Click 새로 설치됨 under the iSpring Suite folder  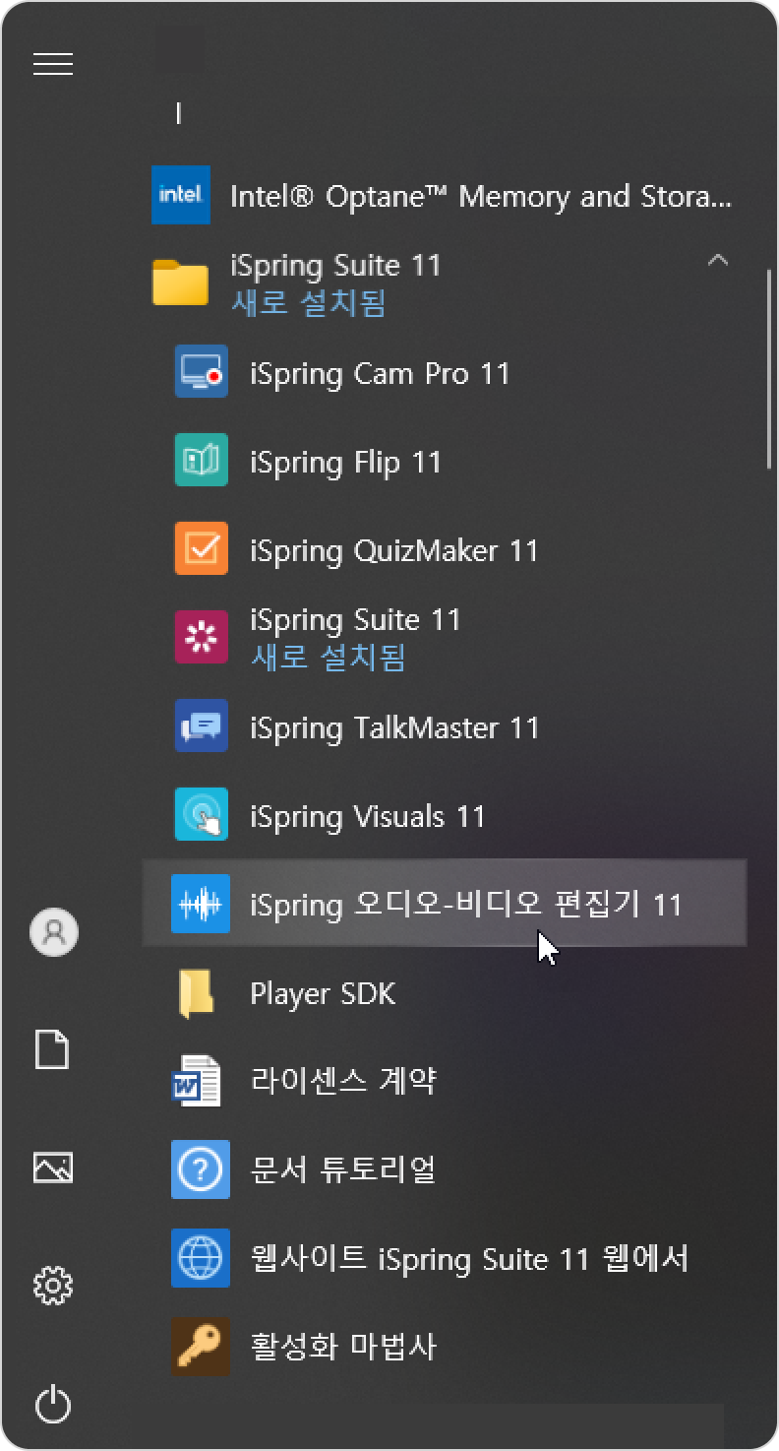pos(308,303)
